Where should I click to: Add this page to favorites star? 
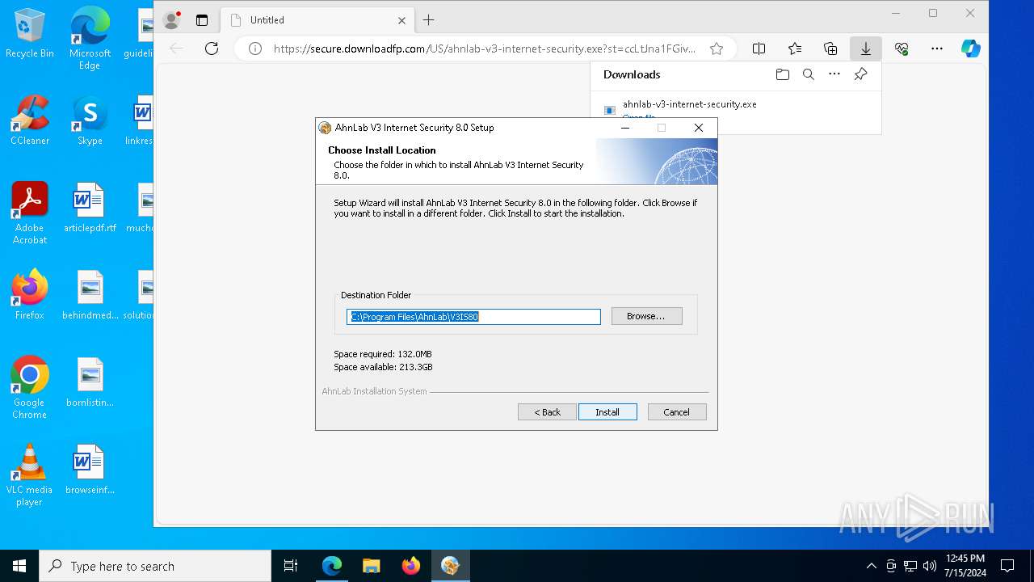pos(716,48)
